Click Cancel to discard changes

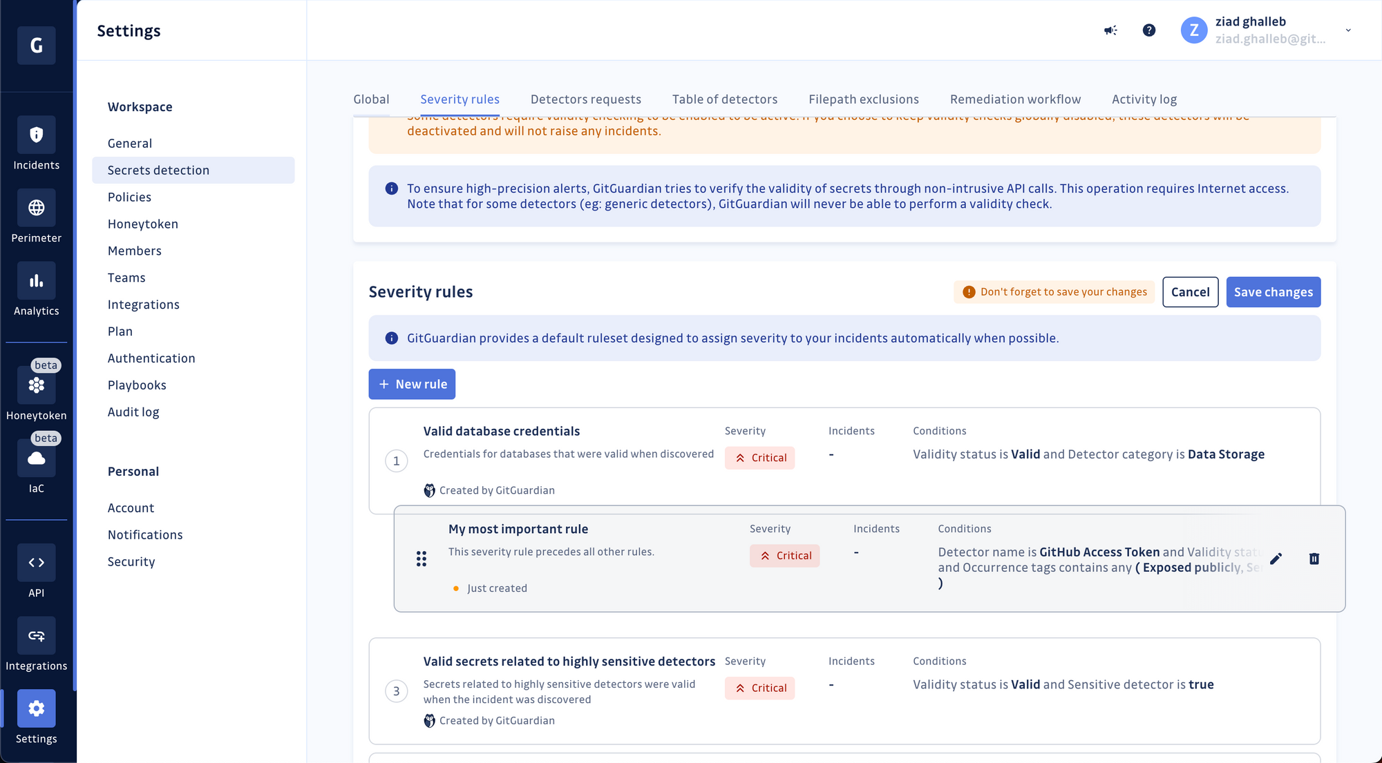coord(1190,292)
